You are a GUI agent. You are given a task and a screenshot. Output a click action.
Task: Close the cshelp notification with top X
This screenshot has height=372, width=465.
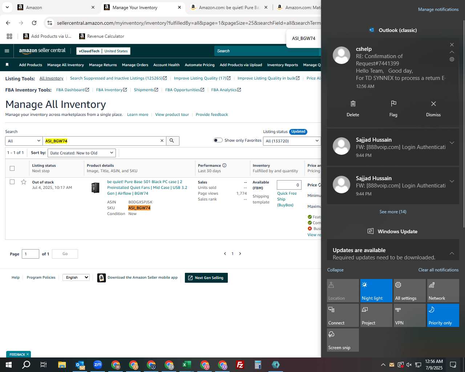452,45
